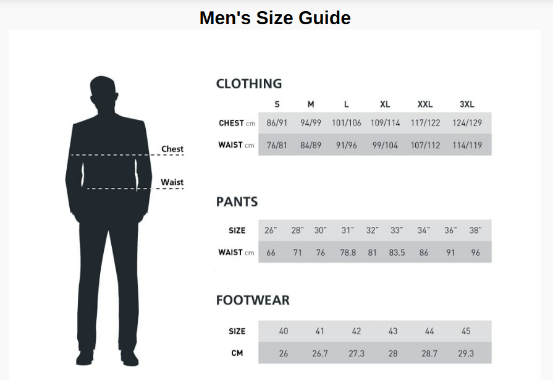
Task: Click the Waist label beside the silhouette
Action: click(x=172, y=182)
